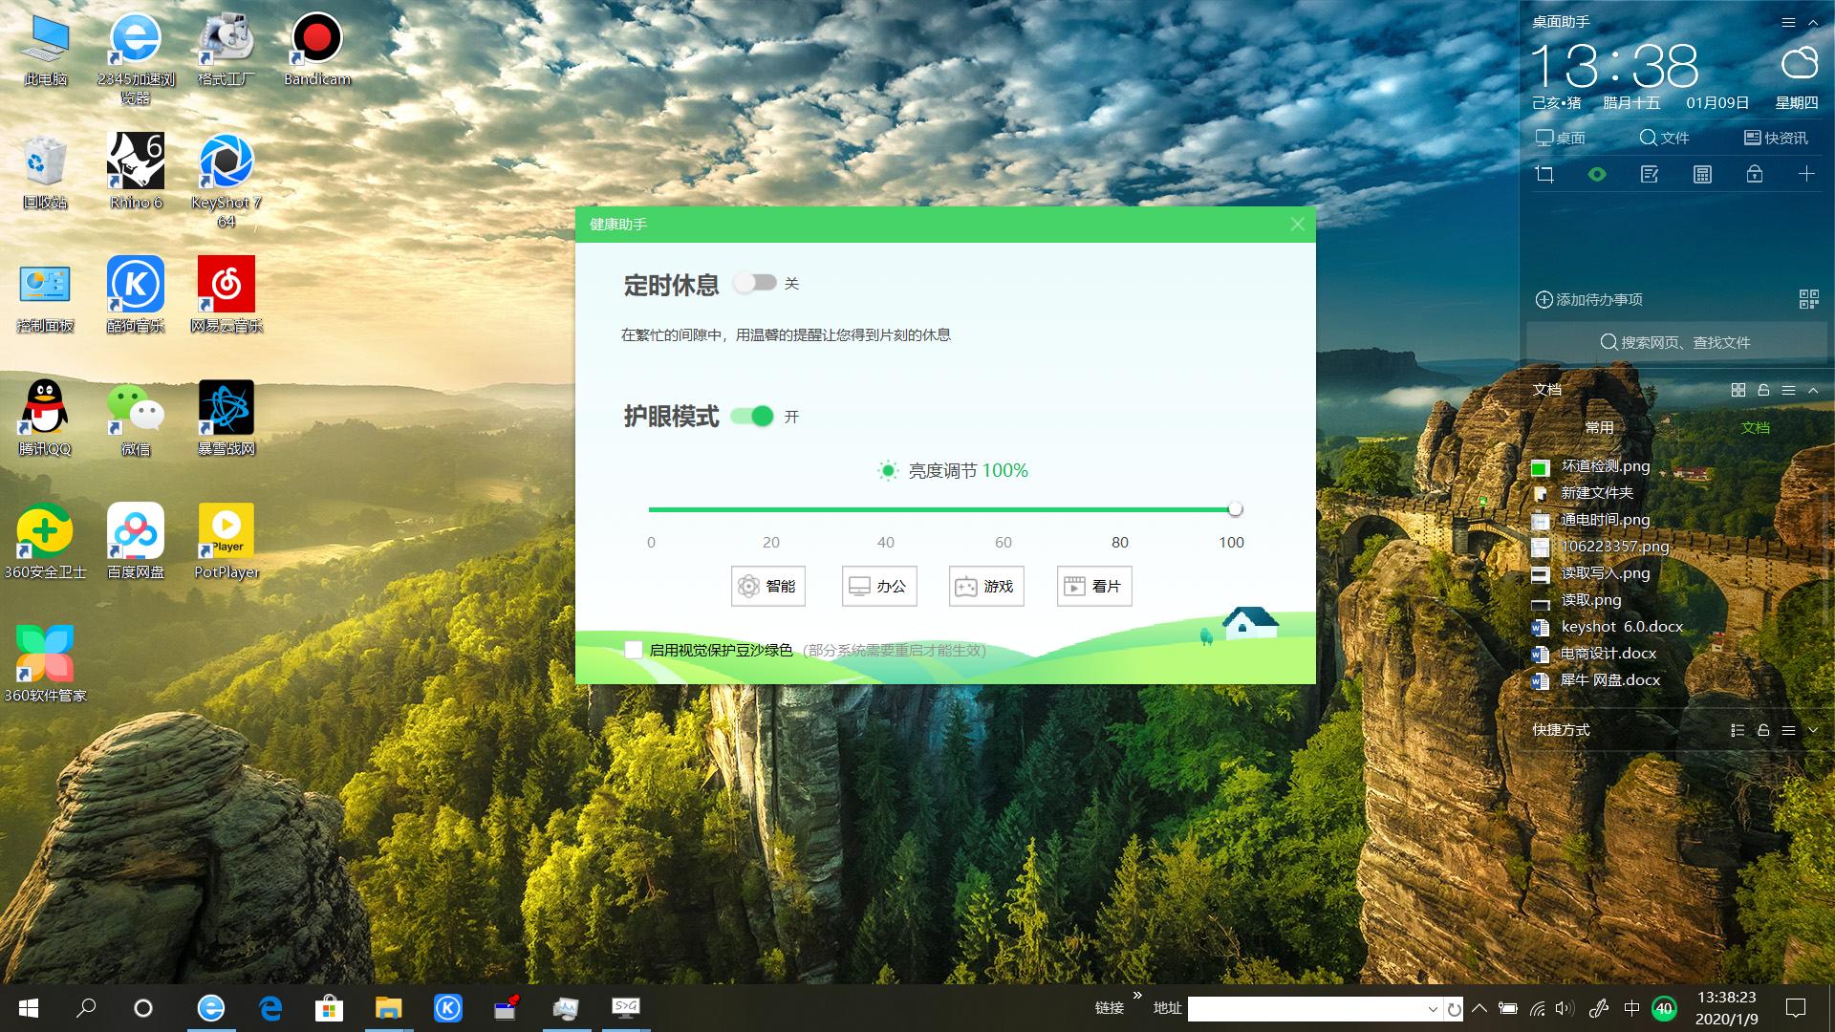The width and height of the screenshot is (1835, 1032).
Task: Expand the 快捷方式 section chevron
Action: pos(1813,730)
